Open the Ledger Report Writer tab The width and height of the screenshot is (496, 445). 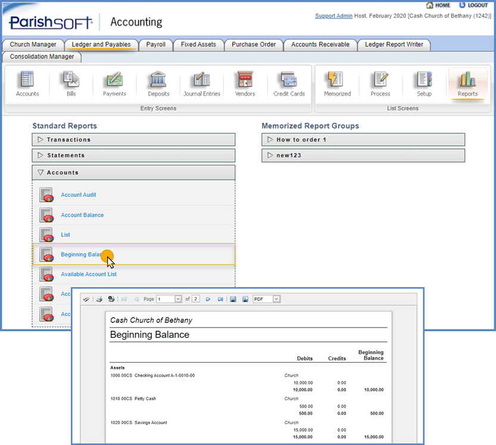coord(394,45)
